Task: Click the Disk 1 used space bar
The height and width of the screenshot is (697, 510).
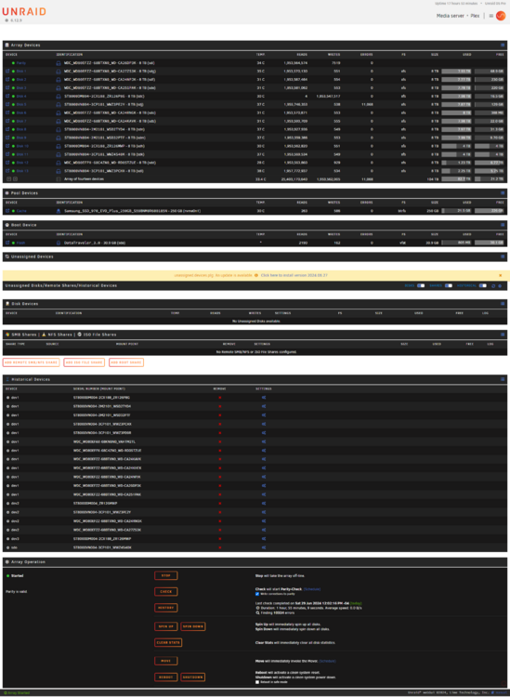Action: 457,72
